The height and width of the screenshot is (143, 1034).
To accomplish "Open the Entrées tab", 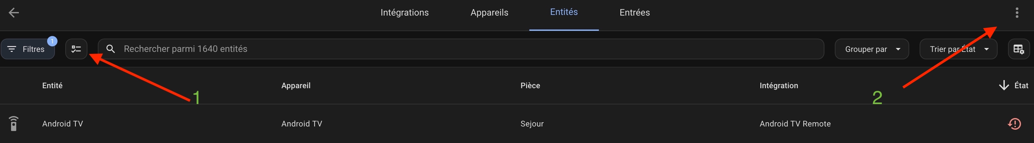I will pyautogui.click(x=634, y=12).
